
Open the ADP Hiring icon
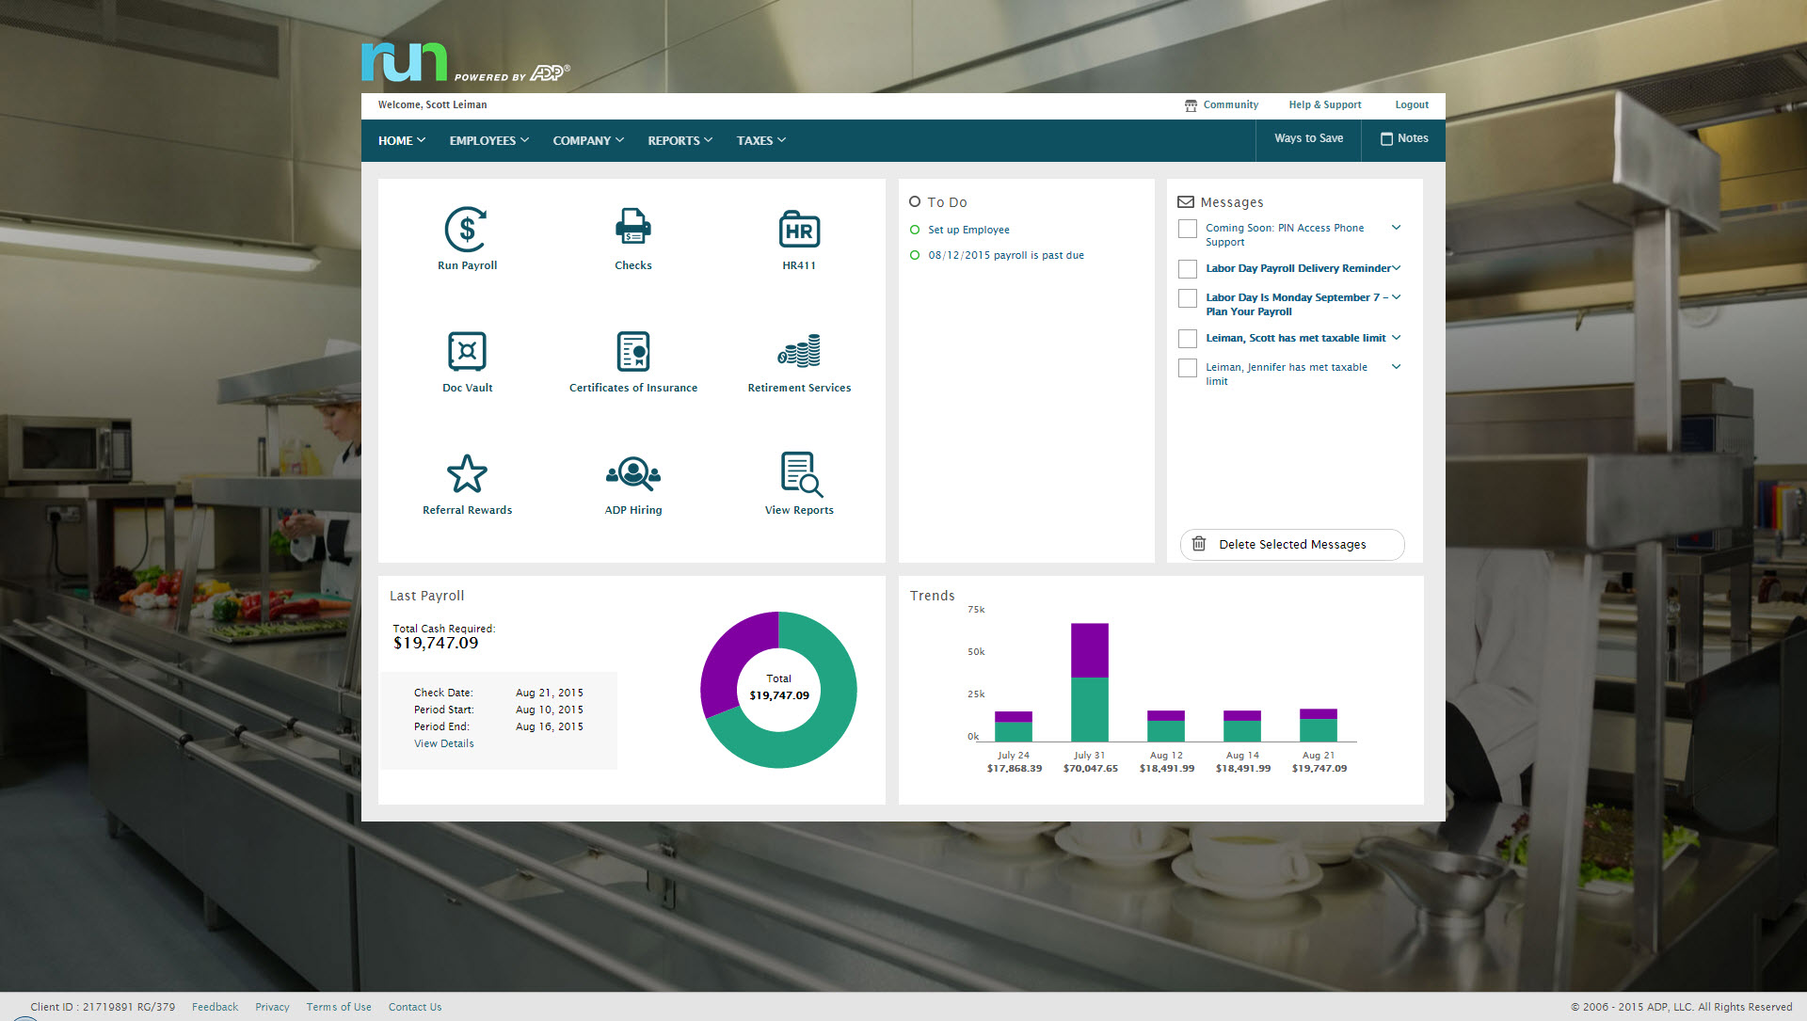point(632,474)
